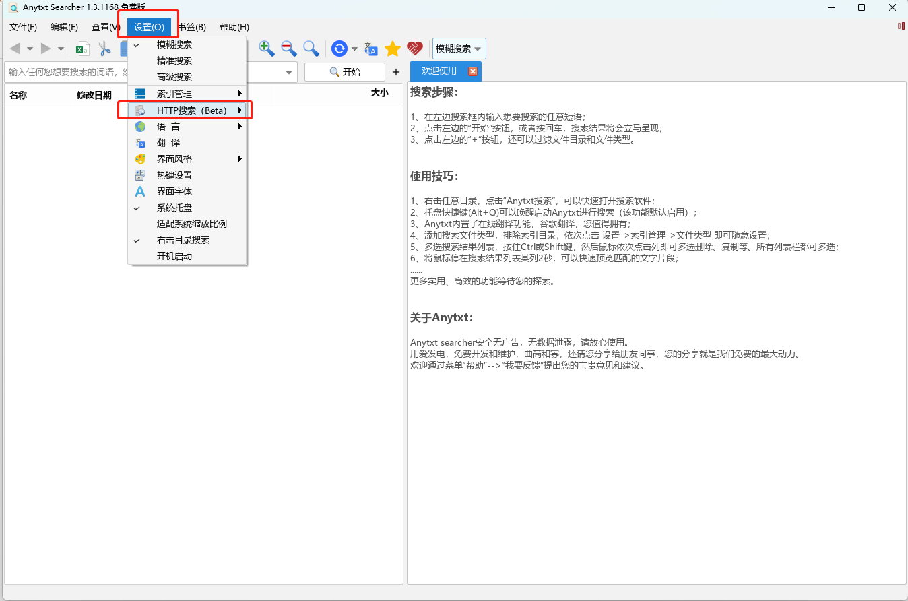Click the 开始 search button
Image resolution: width=908 pixels, height=601 pixels.
click(x=345, y=72)
